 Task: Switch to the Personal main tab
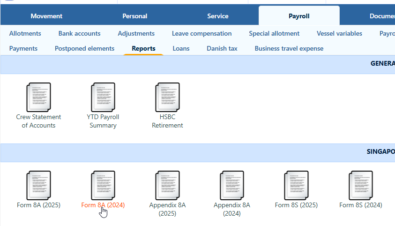(135, 16)
